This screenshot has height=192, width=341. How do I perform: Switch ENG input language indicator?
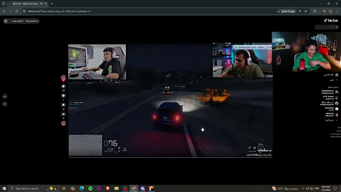(317, 189)
